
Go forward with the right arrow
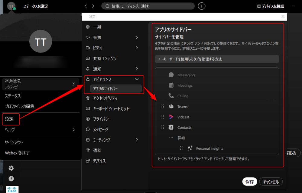93,6
